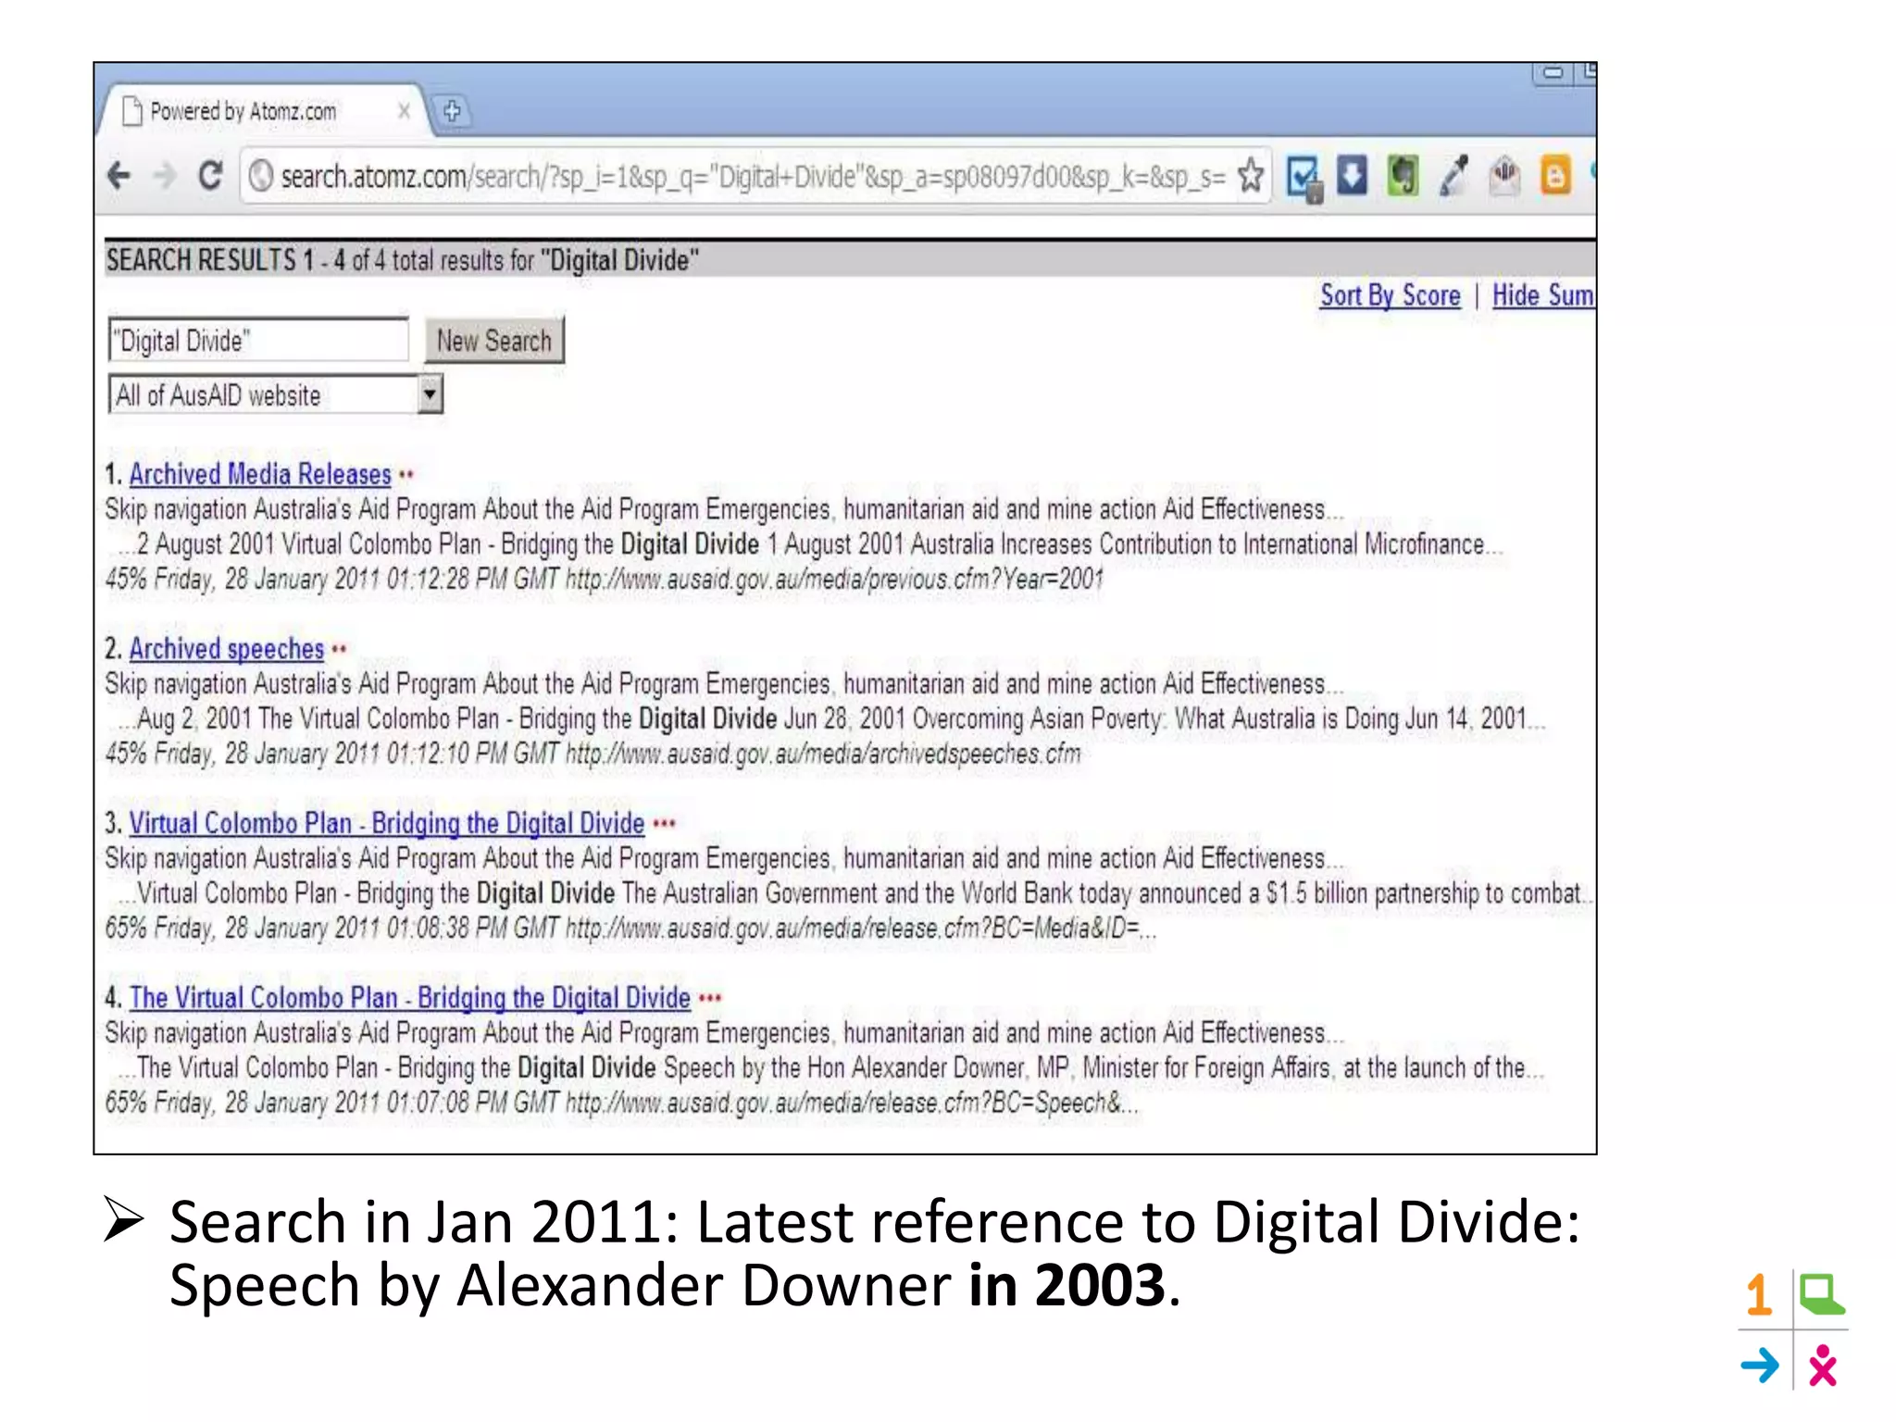Click the archivedspeeches.cfm URL text
The height and width of the screenshot is (1422, 1896).
click(823, 755)
